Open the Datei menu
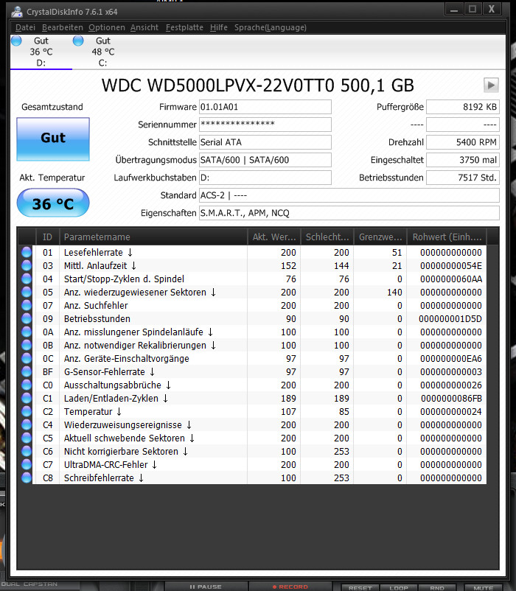 pos(25,27)
